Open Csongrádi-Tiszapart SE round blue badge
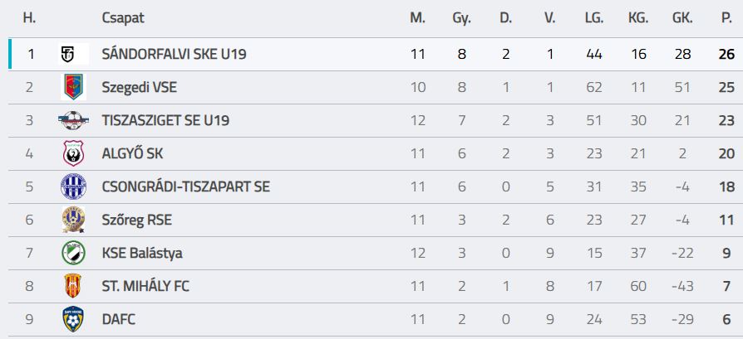The height and width of the screenshot is (339, 743). 73,186
